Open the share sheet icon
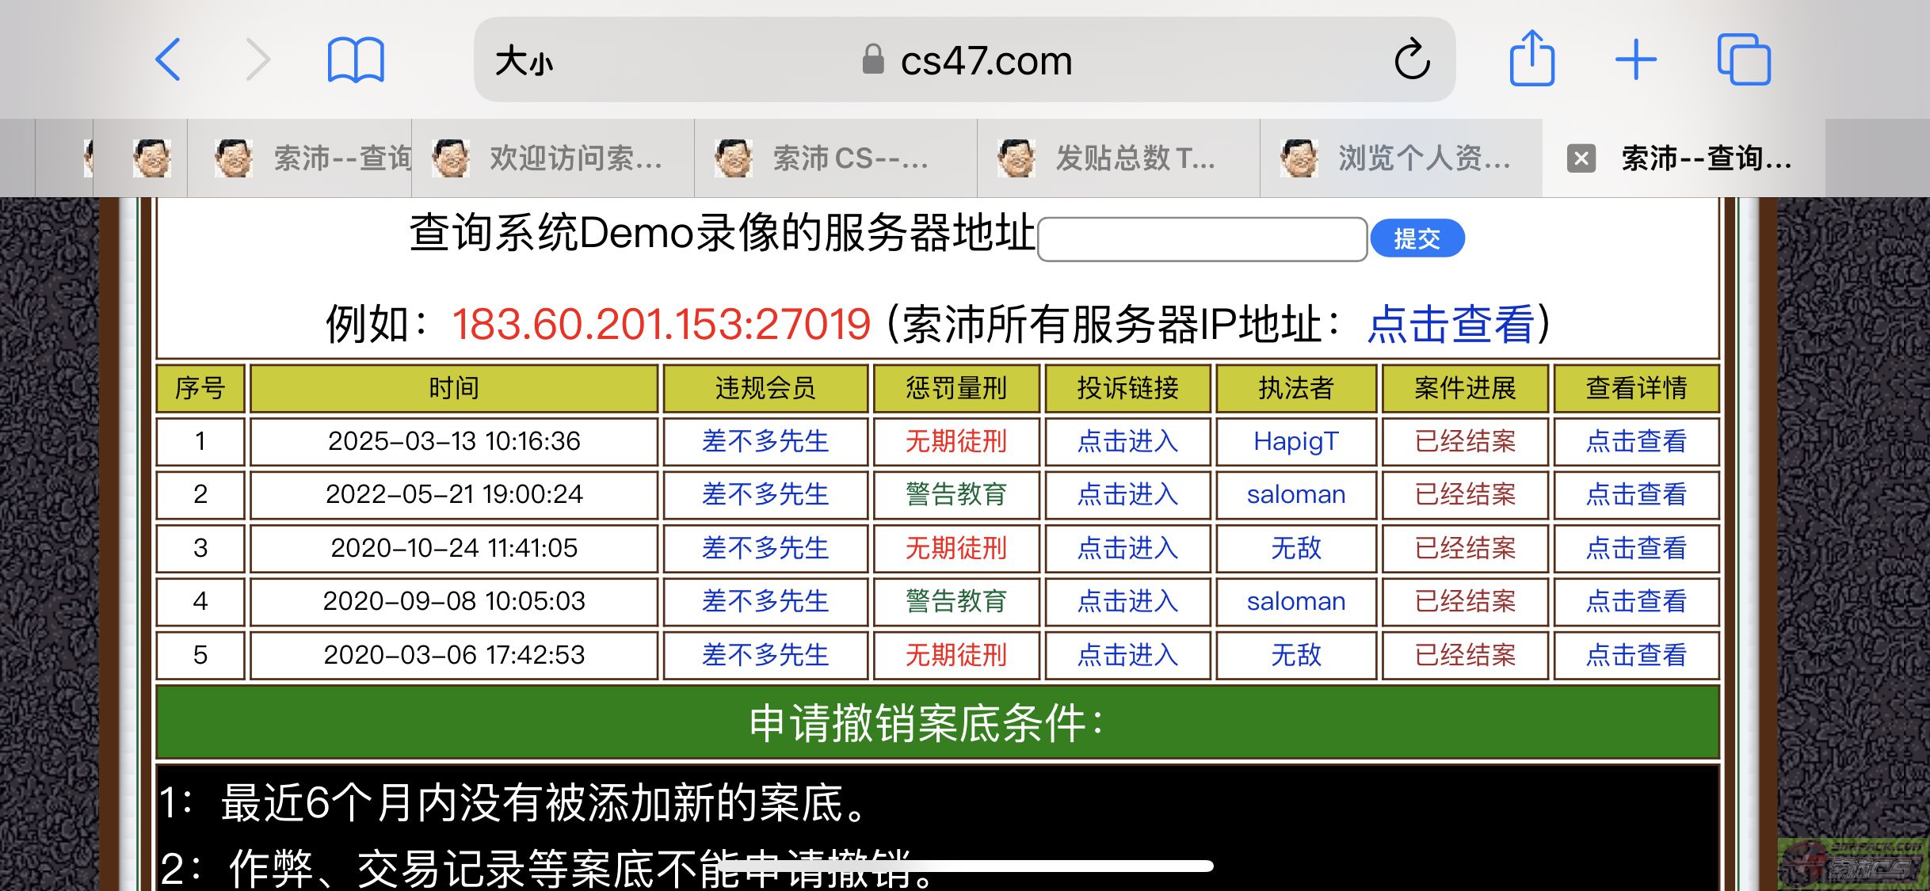 pos(1531,59)
